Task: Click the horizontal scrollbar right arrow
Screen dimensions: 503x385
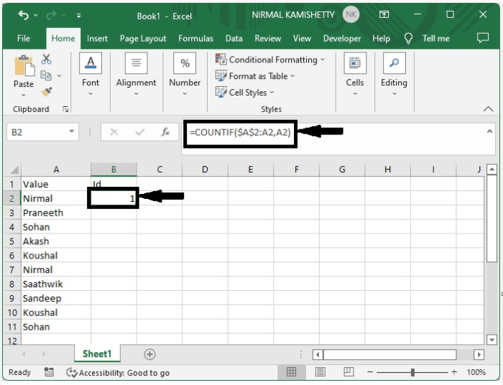Action: coord(479,355)
